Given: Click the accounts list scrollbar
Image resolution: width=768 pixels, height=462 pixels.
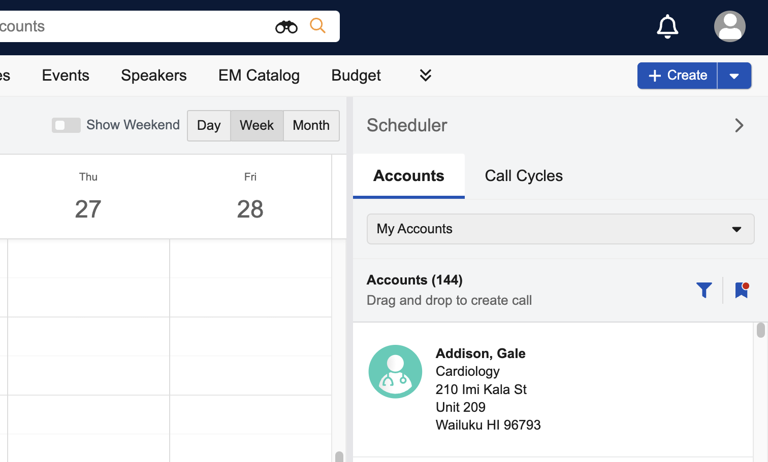Looking at the screenshot, I should [x=760, y=331].
